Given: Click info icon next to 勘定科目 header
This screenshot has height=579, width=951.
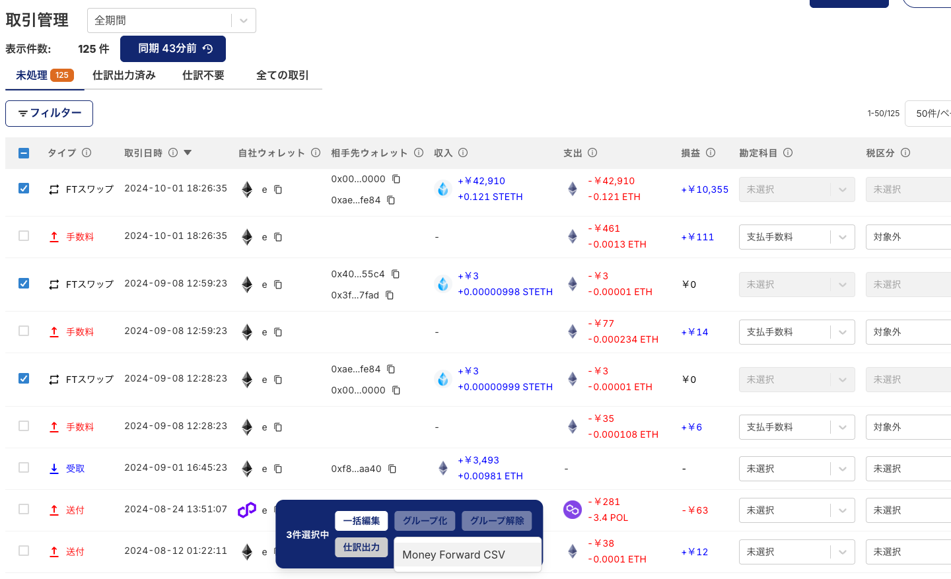Looking at the screenshot, I should coord(788,153).
